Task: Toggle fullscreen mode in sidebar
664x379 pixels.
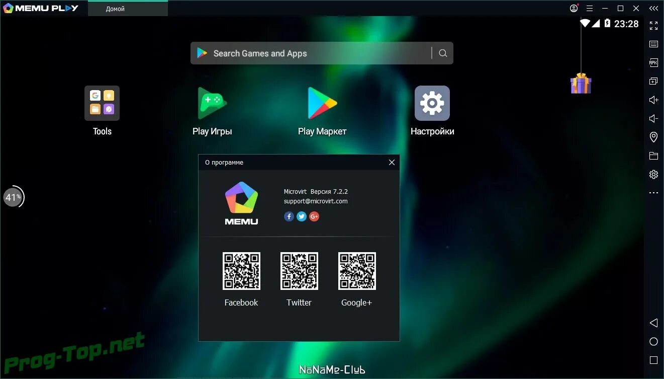Action: tap(653, 26)
